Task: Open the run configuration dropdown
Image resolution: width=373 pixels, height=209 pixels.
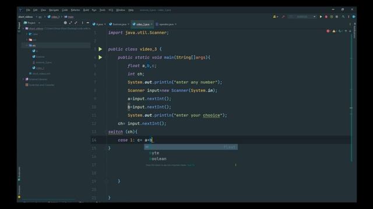Action: (302, 17)
